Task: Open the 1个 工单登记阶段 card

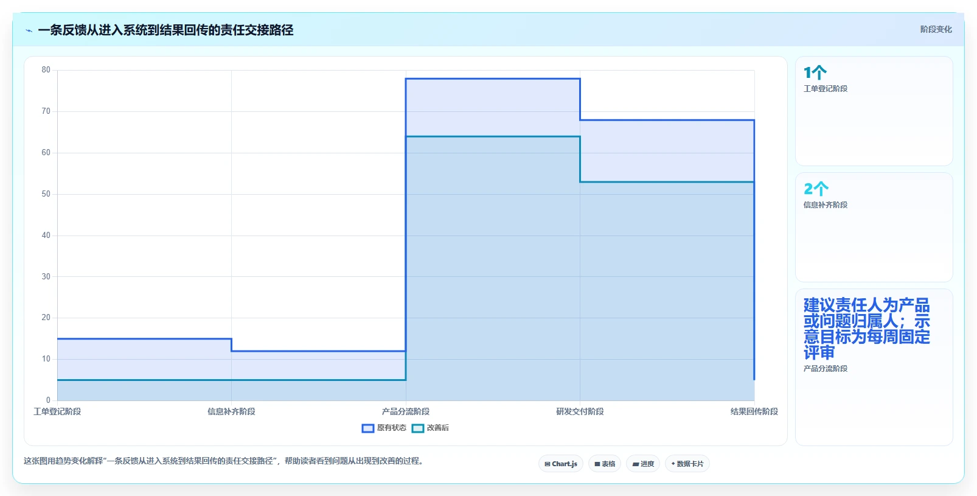Action: 874,111
